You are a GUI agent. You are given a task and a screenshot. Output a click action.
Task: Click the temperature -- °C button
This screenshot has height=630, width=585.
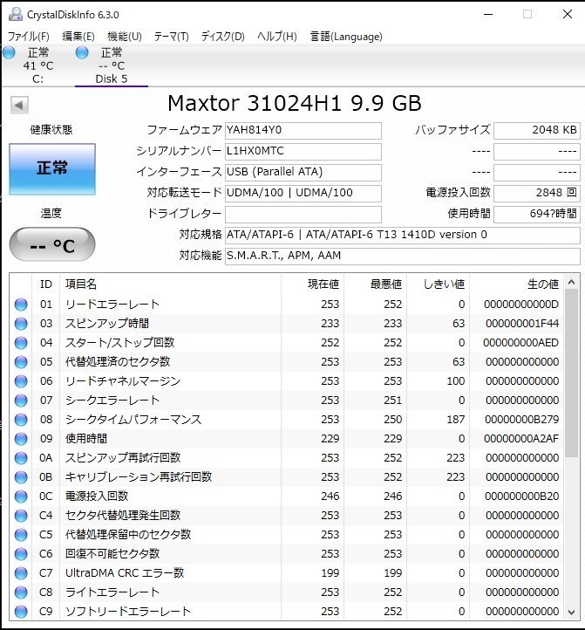tap(52, 245)
